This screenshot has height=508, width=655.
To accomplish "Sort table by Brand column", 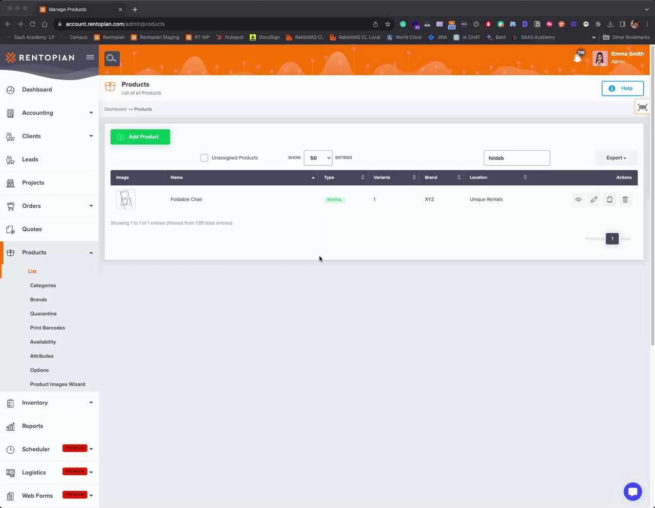I will (442, 178).
